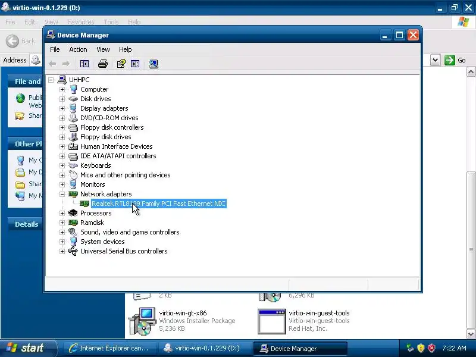Click the DVD/CD-ROM drives icon
The width and height of the screenshot is (476, 357).
click(73, 118)
